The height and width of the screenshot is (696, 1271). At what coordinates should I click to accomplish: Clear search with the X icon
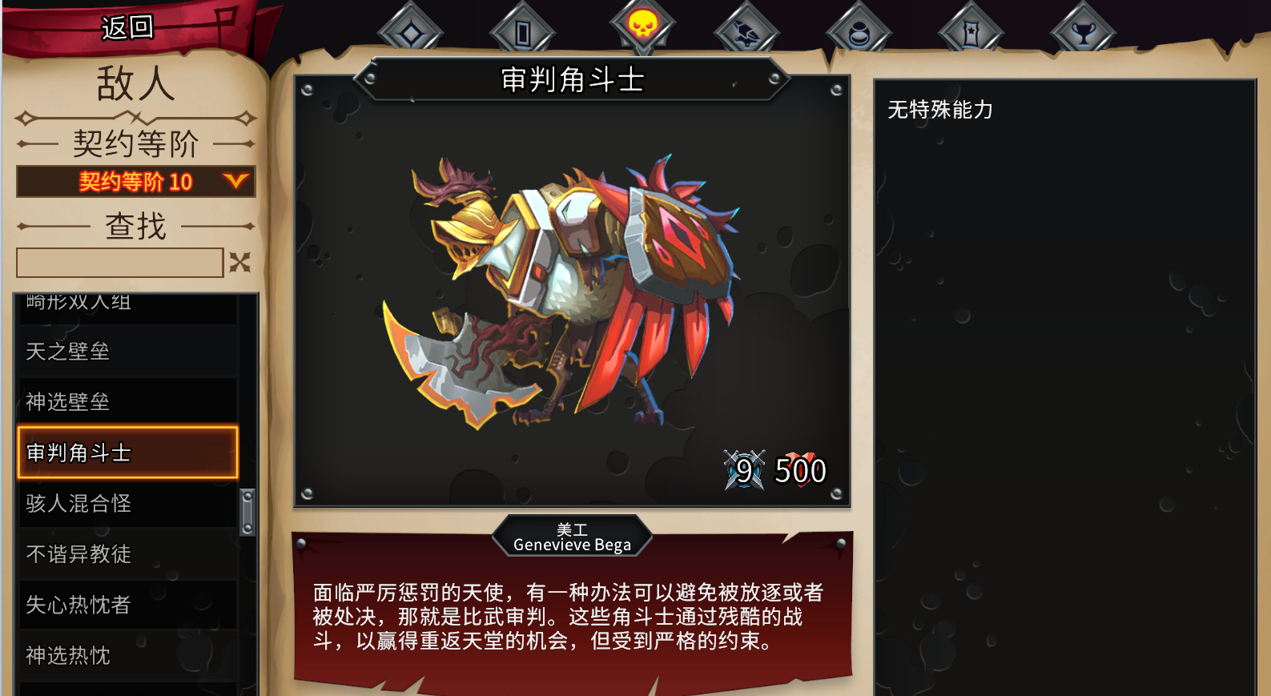pos(239,262)
